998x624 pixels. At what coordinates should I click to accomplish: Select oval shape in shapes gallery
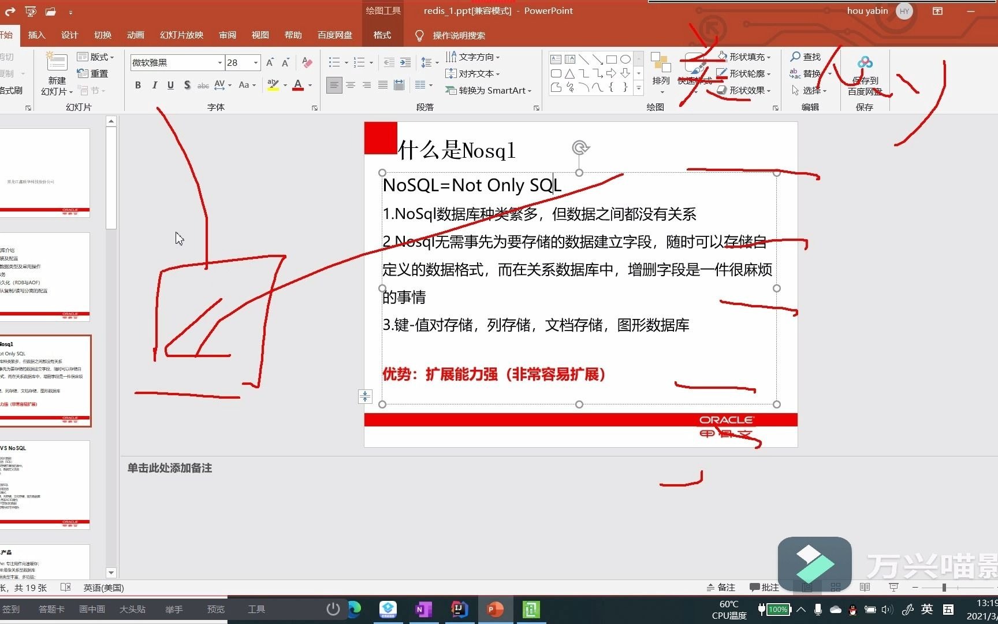(625, 60)
